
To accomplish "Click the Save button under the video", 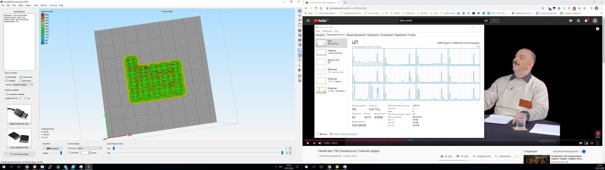I will point(502,156).
